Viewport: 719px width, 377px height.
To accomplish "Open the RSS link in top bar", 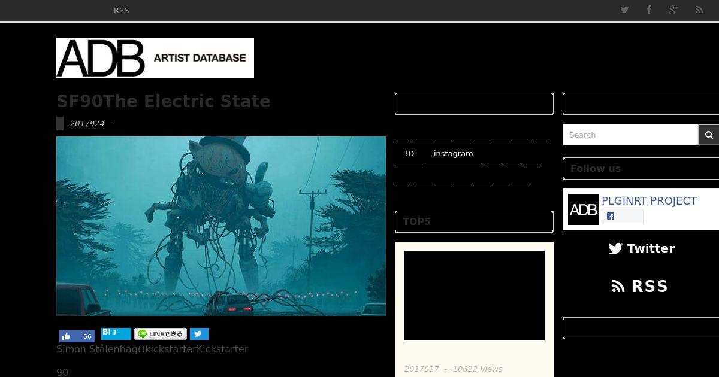I will 121,10.
